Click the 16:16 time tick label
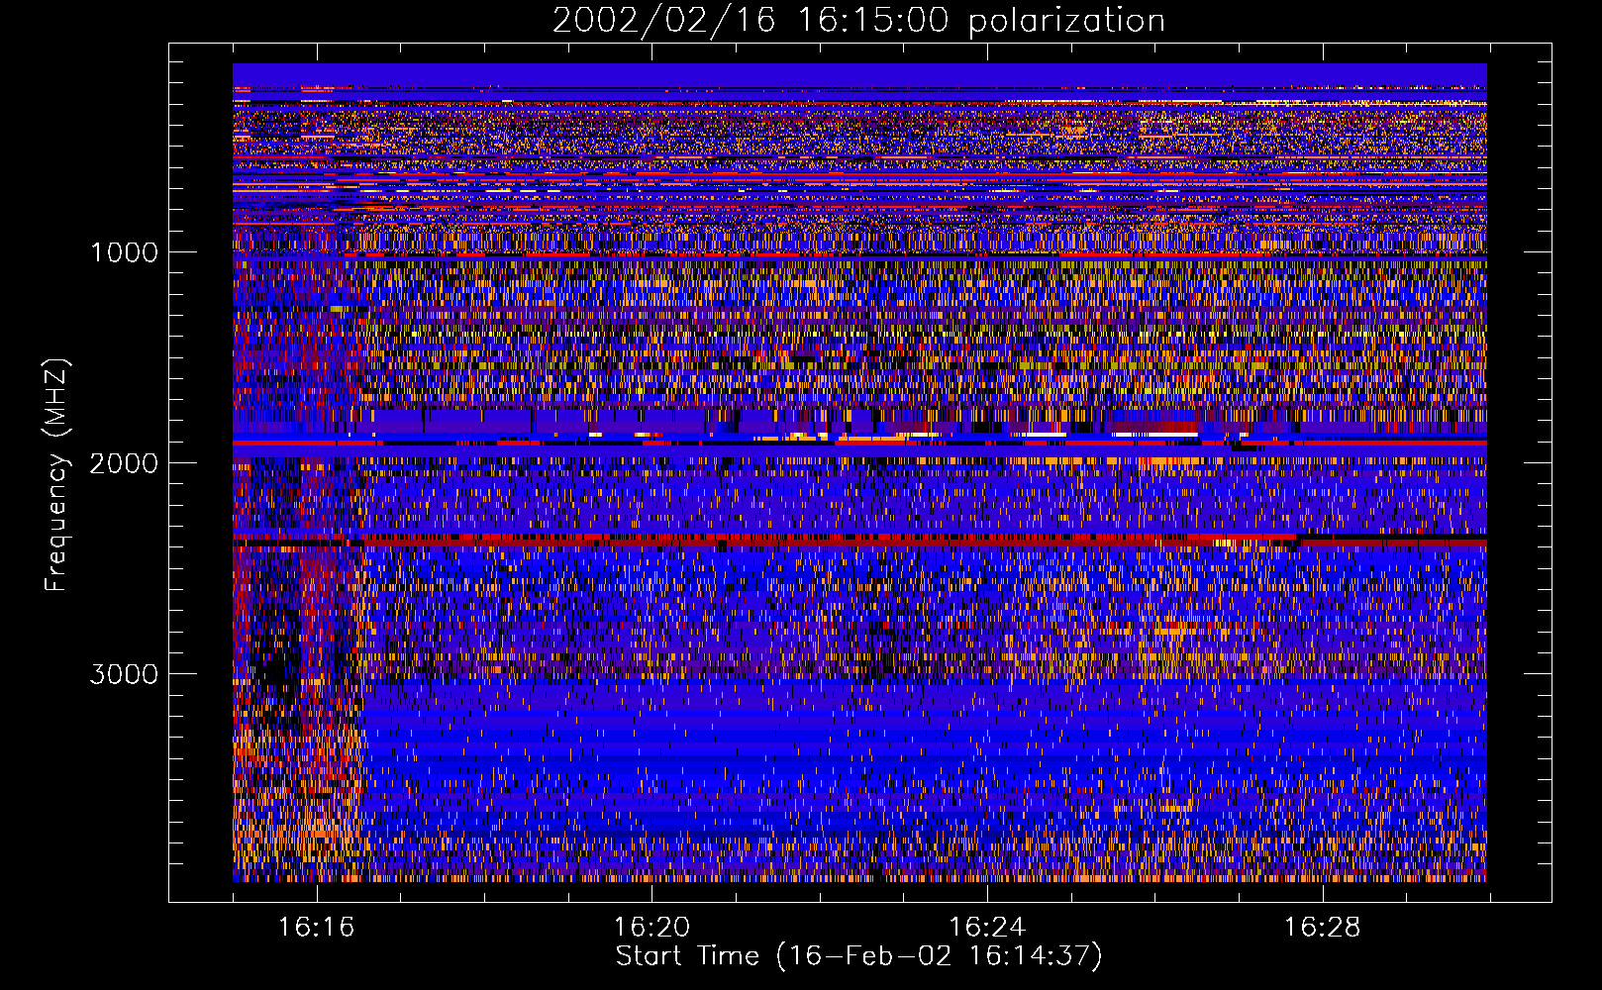Screen dimensions: 1602x990 [x=316, y=928]
